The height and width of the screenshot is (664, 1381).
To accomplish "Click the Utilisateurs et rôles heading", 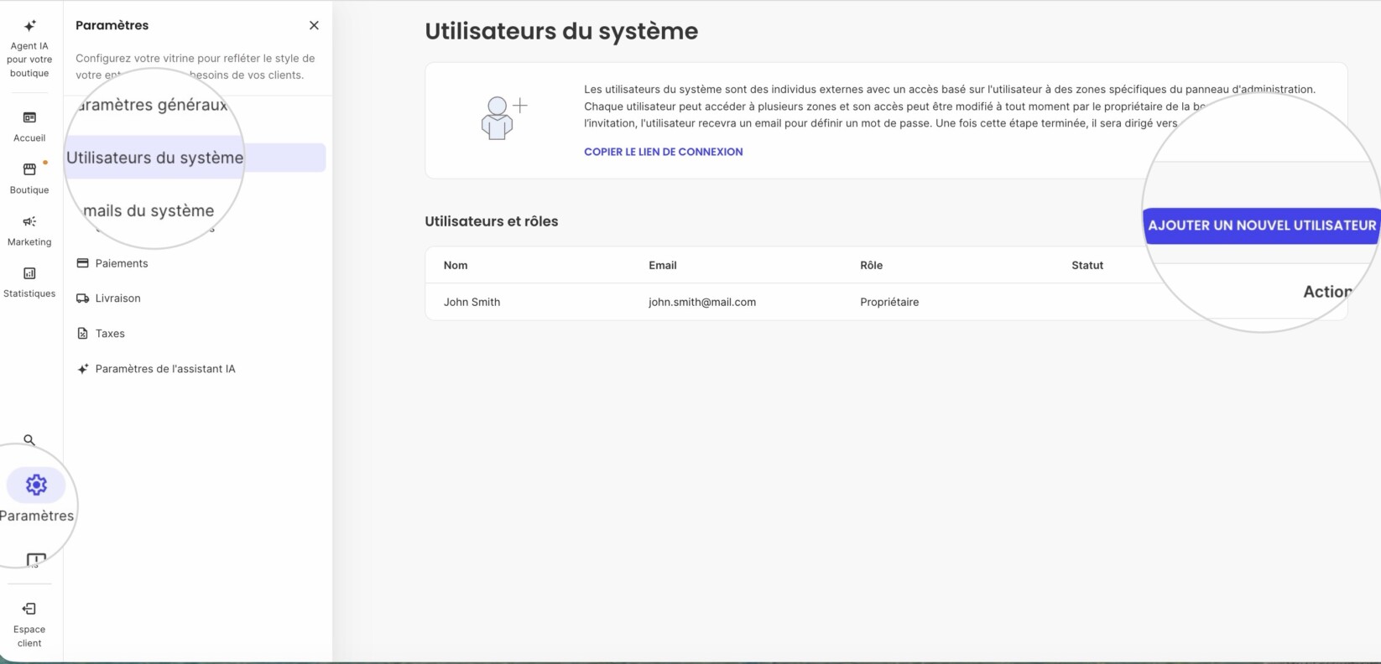I will 492,221.
